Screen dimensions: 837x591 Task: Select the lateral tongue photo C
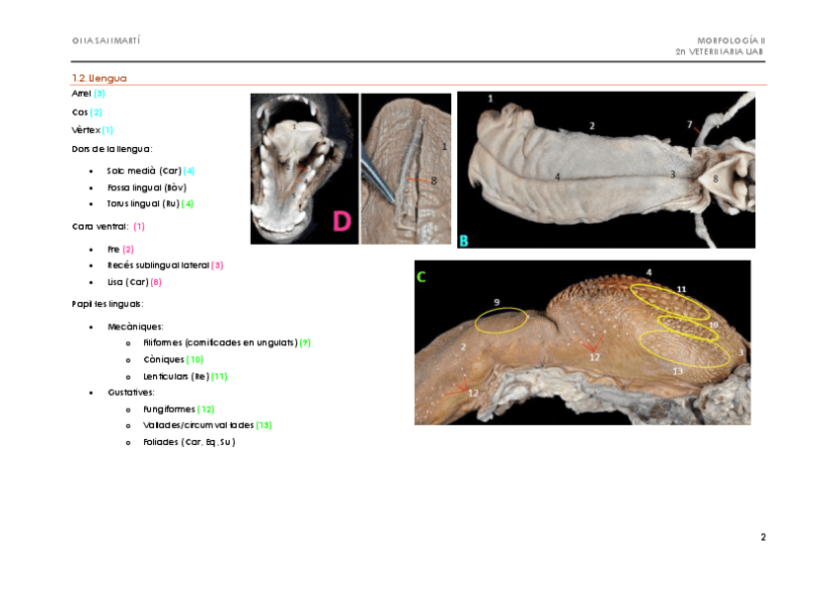pos(582,342)
